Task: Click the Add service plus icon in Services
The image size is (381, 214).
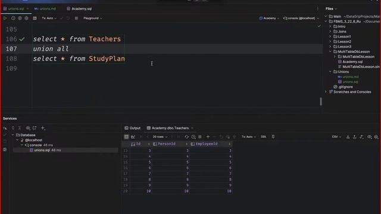Action: coord(43,128)
